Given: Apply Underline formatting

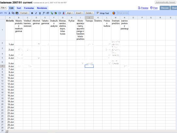Looking at the screenshot, I should [40, 13].
